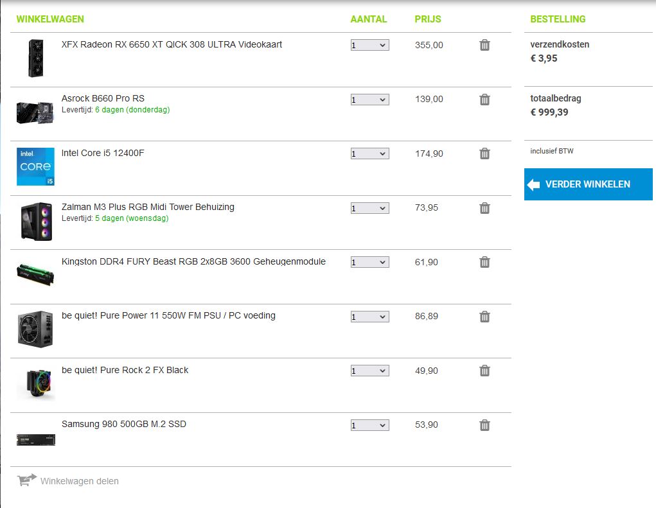This screenshot has width=656, height=508.
Task: Click the '6 dagen (donderdag)' delivery text
Action: coord(132,110)
